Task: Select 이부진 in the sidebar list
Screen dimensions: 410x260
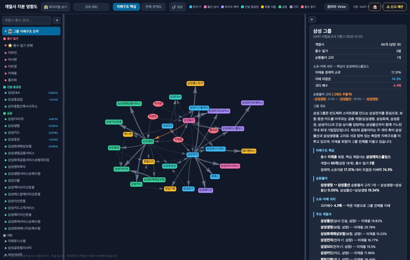Action: pos(32,53)
